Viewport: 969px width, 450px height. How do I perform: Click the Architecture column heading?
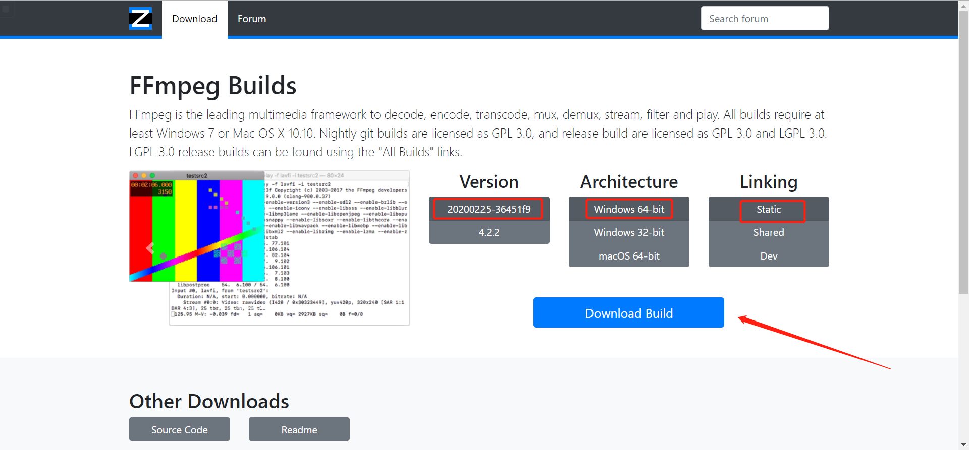point(629,182)
